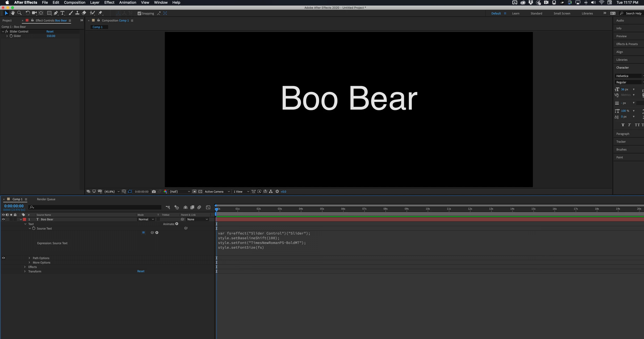Expand the Transform property group
The image size is (644, 339).
[x=25, y=271]
